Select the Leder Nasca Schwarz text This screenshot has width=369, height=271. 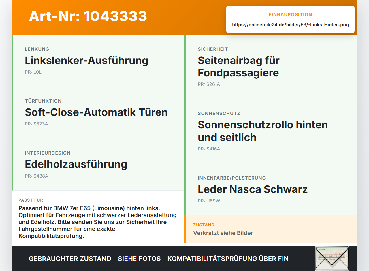point(253,189)
